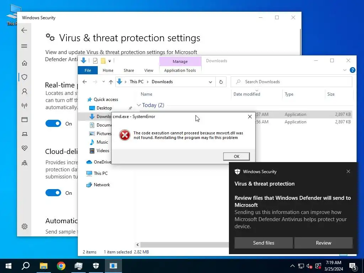
Task: Close the cmd.exe SystemError dialog
Action: coord(250,117)
